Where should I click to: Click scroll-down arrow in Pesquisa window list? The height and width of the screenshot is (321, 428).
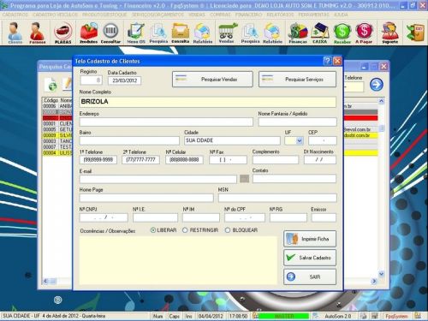[381, 274]
